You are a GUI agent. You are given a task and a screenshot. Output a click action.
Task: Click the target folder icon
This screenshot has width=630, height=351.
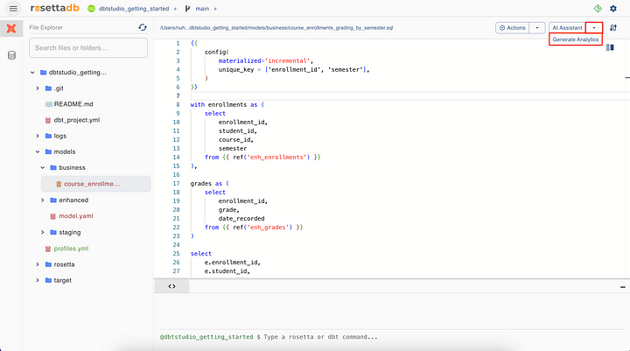(49, 280)
